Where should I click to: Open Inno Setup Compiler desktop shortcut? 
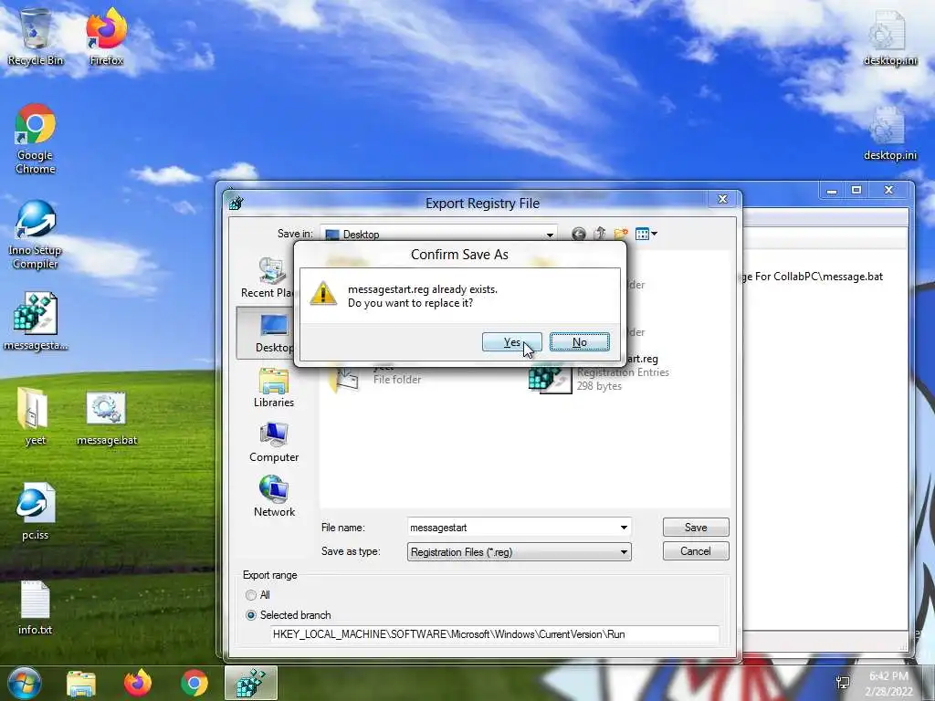[36, 235]
